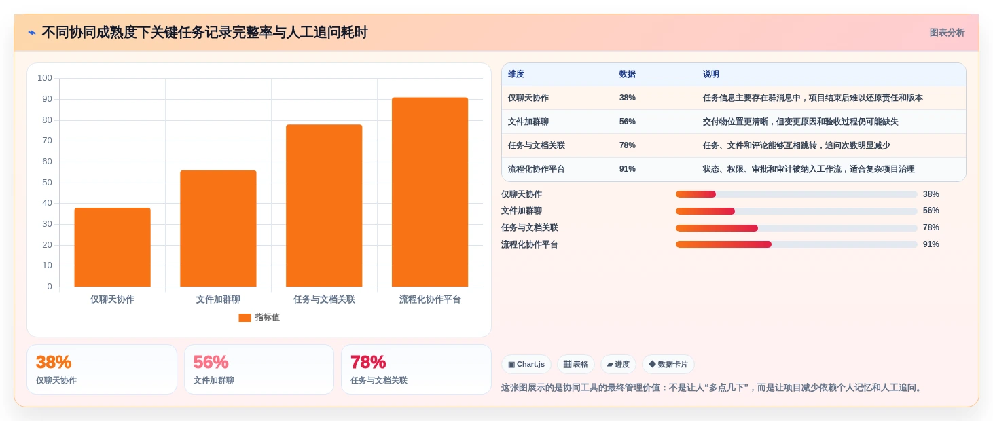The image size is (993, 421).
Task: Open the 38% 仅聊天协作 data card
Action: point(102,369)
